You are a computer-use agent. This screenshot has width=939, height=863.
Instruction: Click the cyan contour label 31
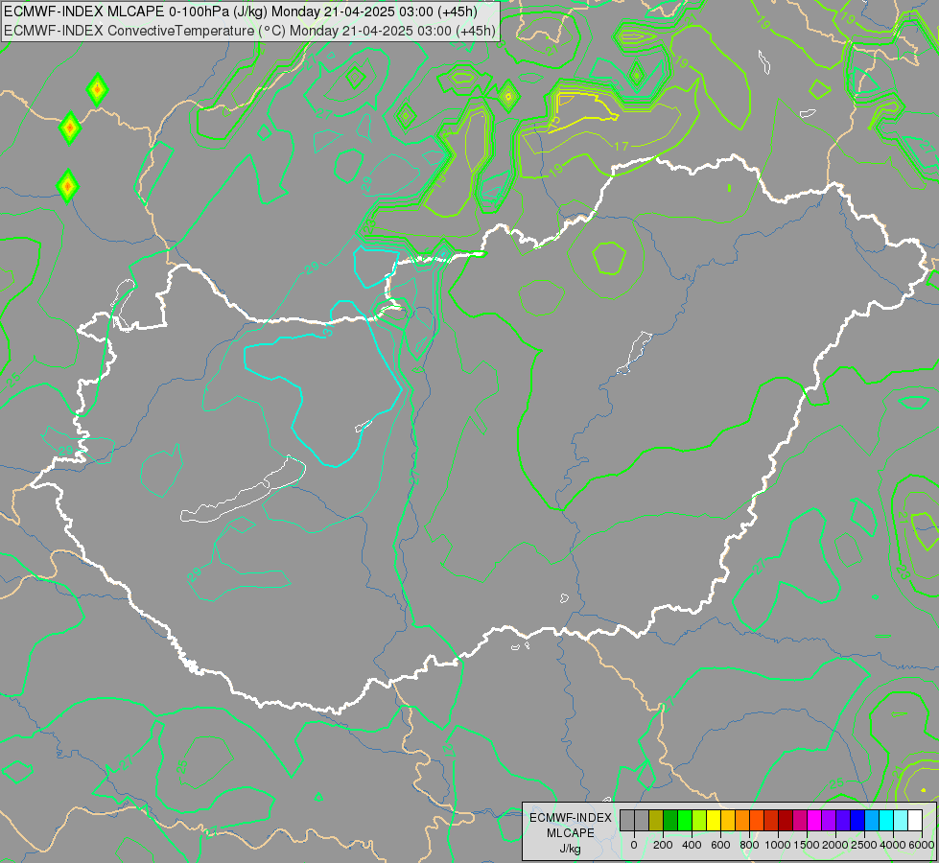[328, 331]
